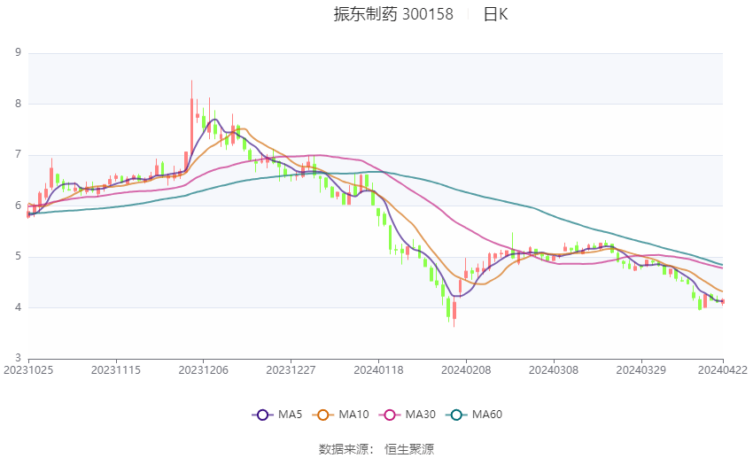753x458 pixels.
Task: Toggle the MA60 legend marker
Action: [457, 415]
